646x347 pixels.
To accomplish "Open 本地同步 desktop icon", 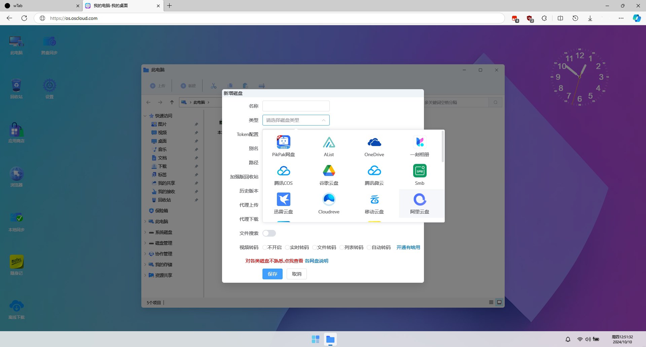I will pyautogui.click(x=16, y=222).
